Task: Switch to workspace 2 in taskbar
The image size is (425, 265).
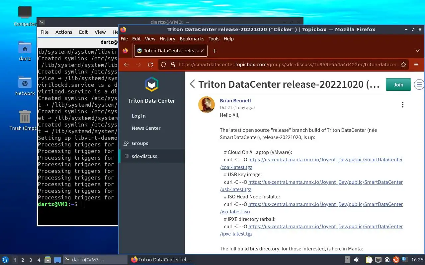Action: click(x=23, y=260)
